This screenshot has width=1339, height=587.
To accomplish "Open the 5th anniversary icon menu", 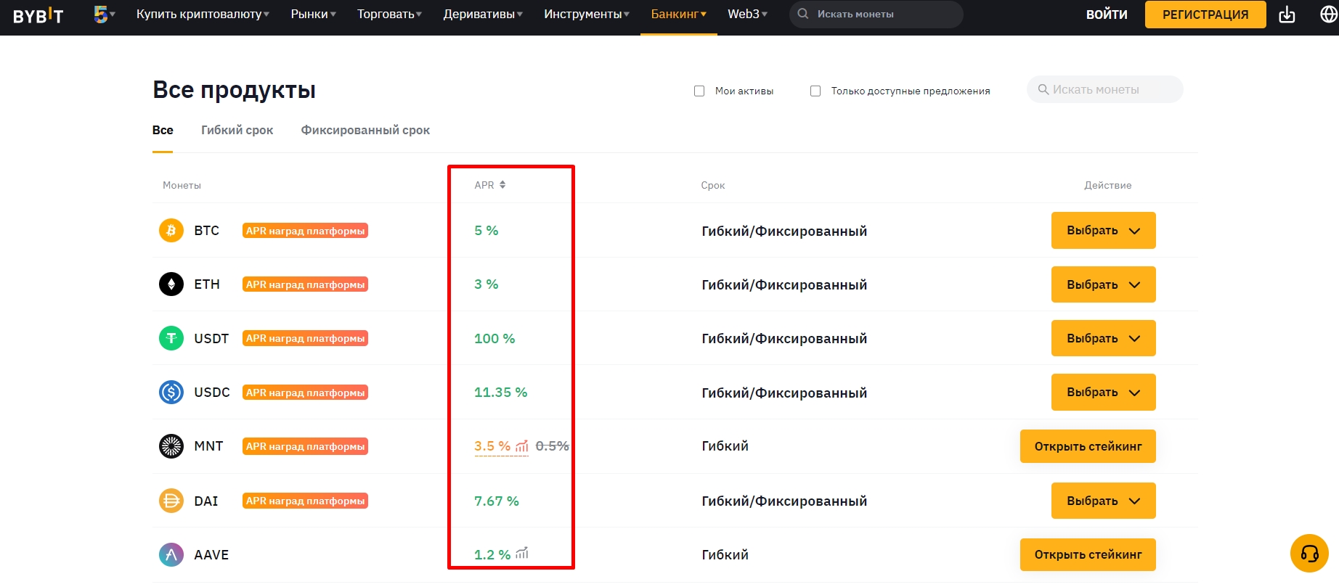I will click(105, 14).
